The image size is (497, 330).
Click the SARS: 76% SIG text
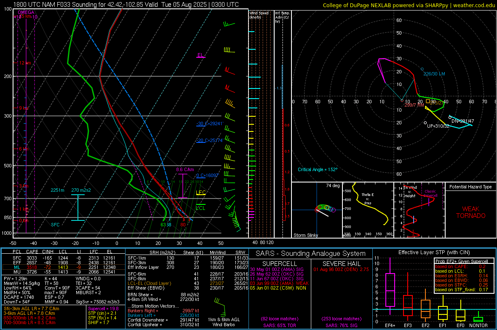click(x=341, y=325)
